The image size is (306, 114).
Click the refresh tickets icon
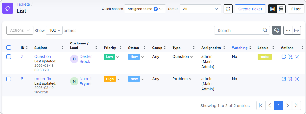pos(228,9)
